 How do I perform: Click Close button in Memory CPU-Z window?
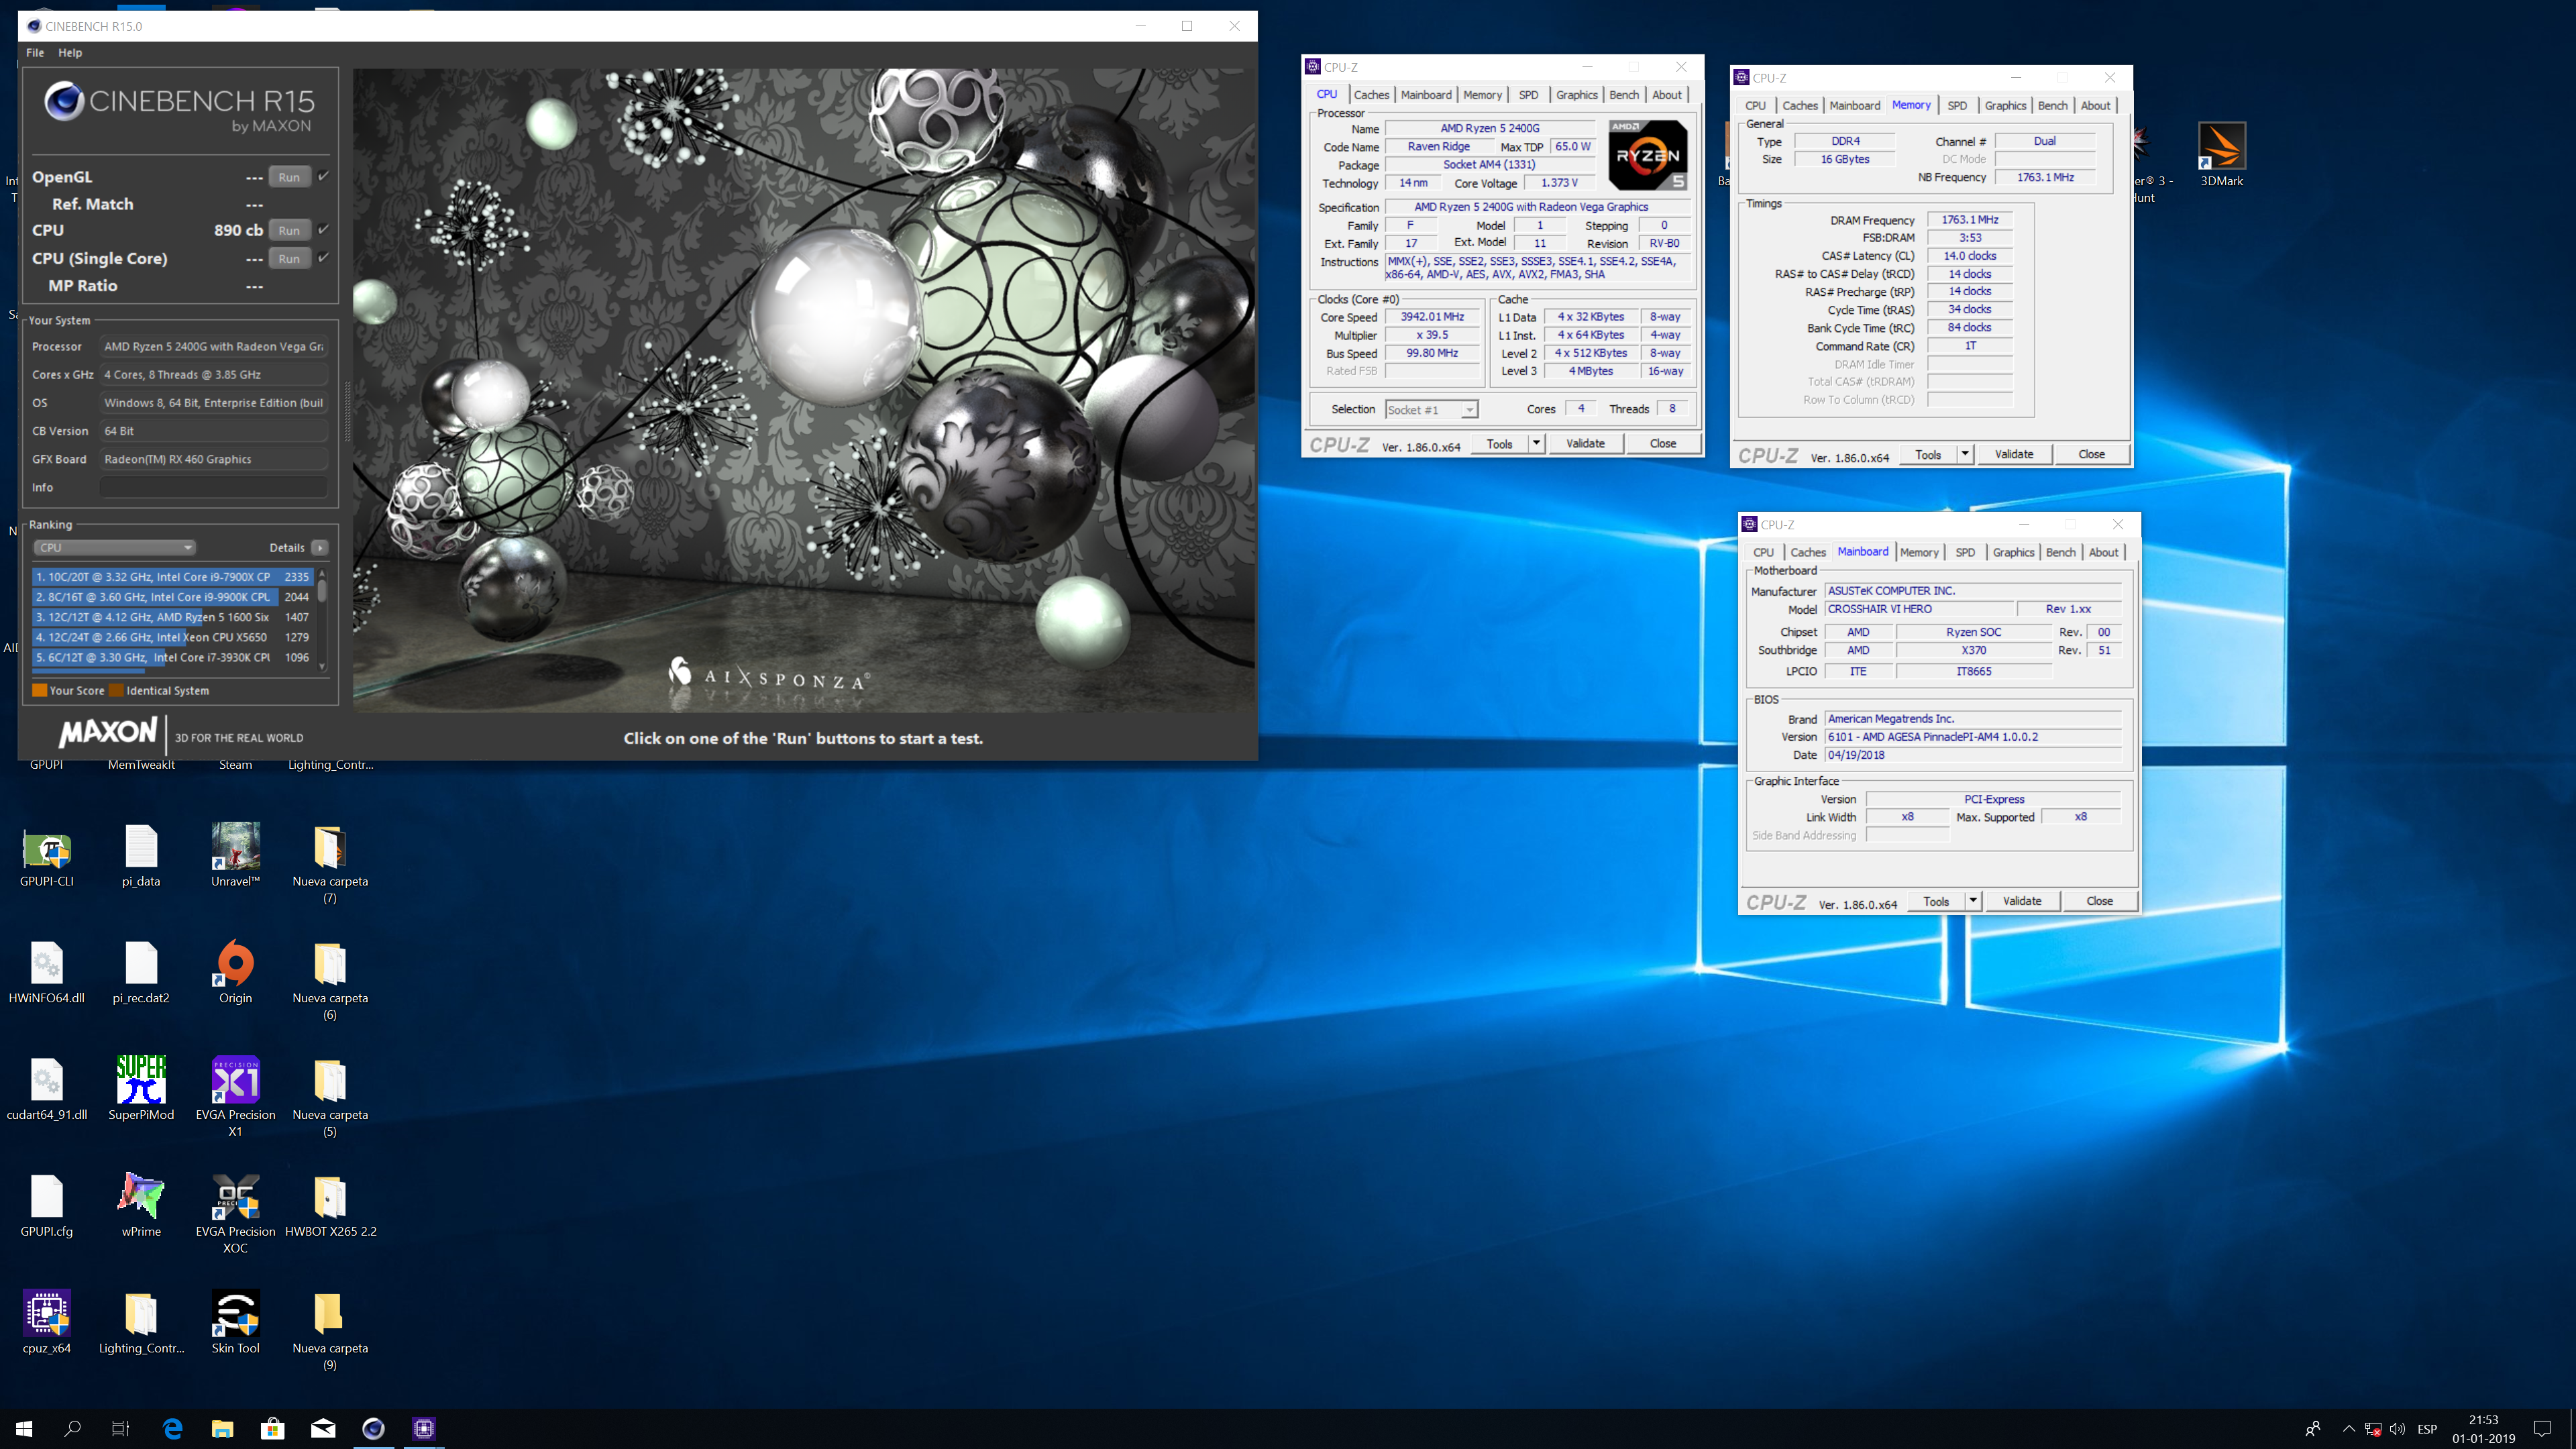pos(2091,454)
